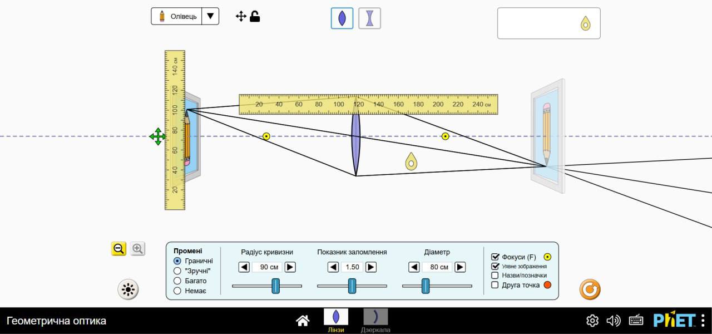Open the PhET three-dot options menu
Image resolution: width=712 pixels, height=334 pixels.
point(703,321)
